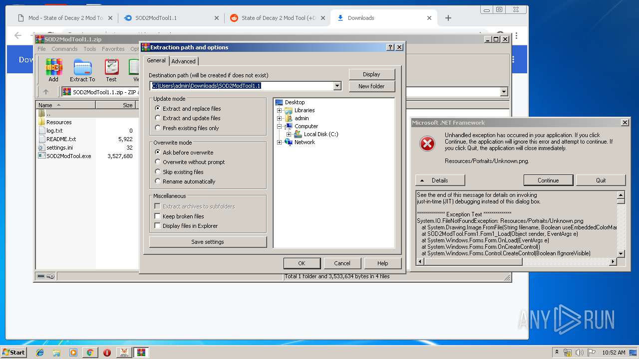Click the Save settings button
The height and width of the screenshot is (359, 639).
[208, 242]
